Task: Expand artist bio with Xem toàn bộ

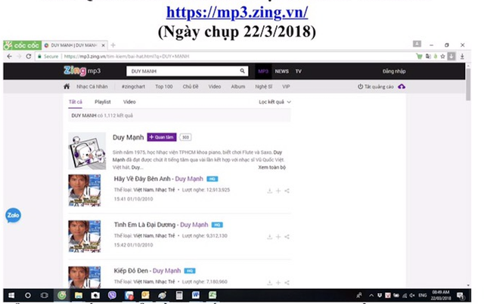Action: point(272,167)
